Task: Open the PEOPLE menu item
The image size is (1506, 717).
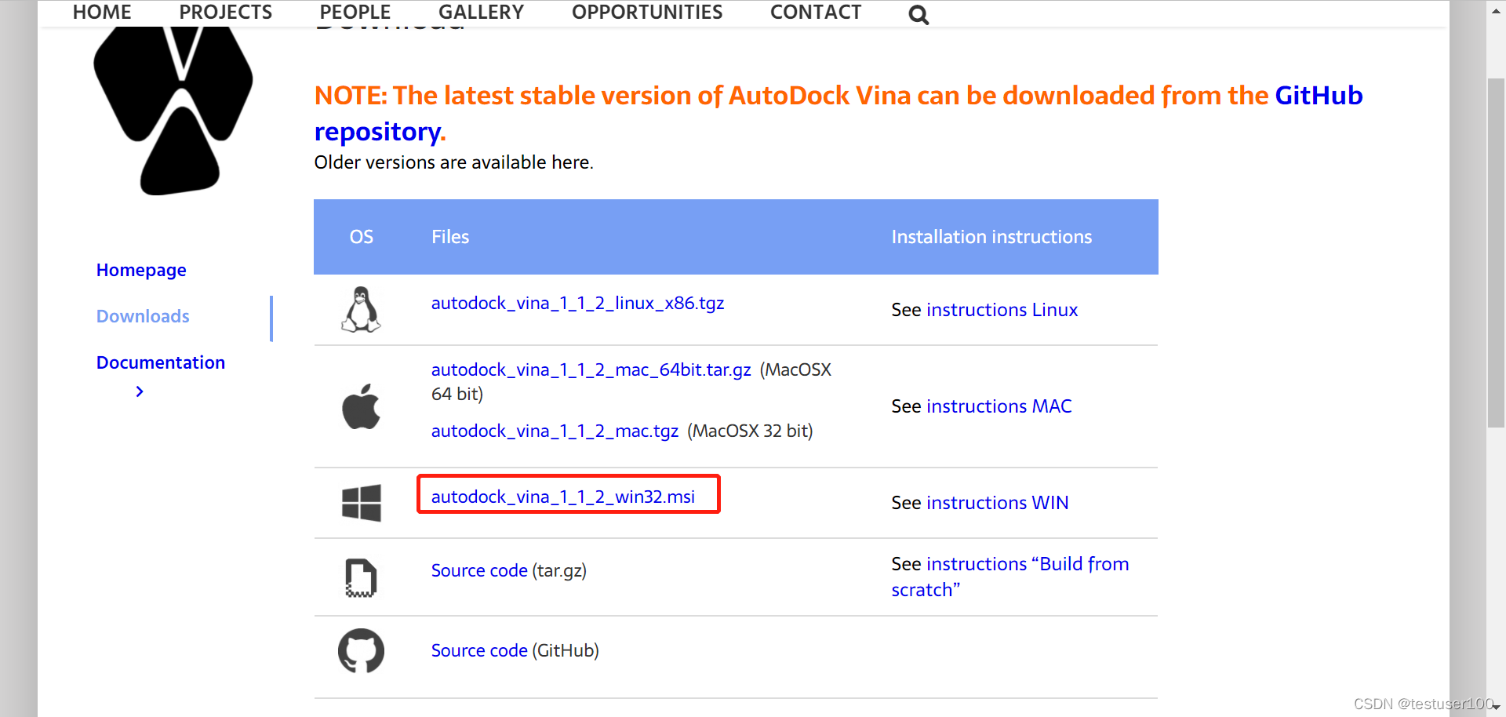Action: pyautogui.click(x=355, y=13)
